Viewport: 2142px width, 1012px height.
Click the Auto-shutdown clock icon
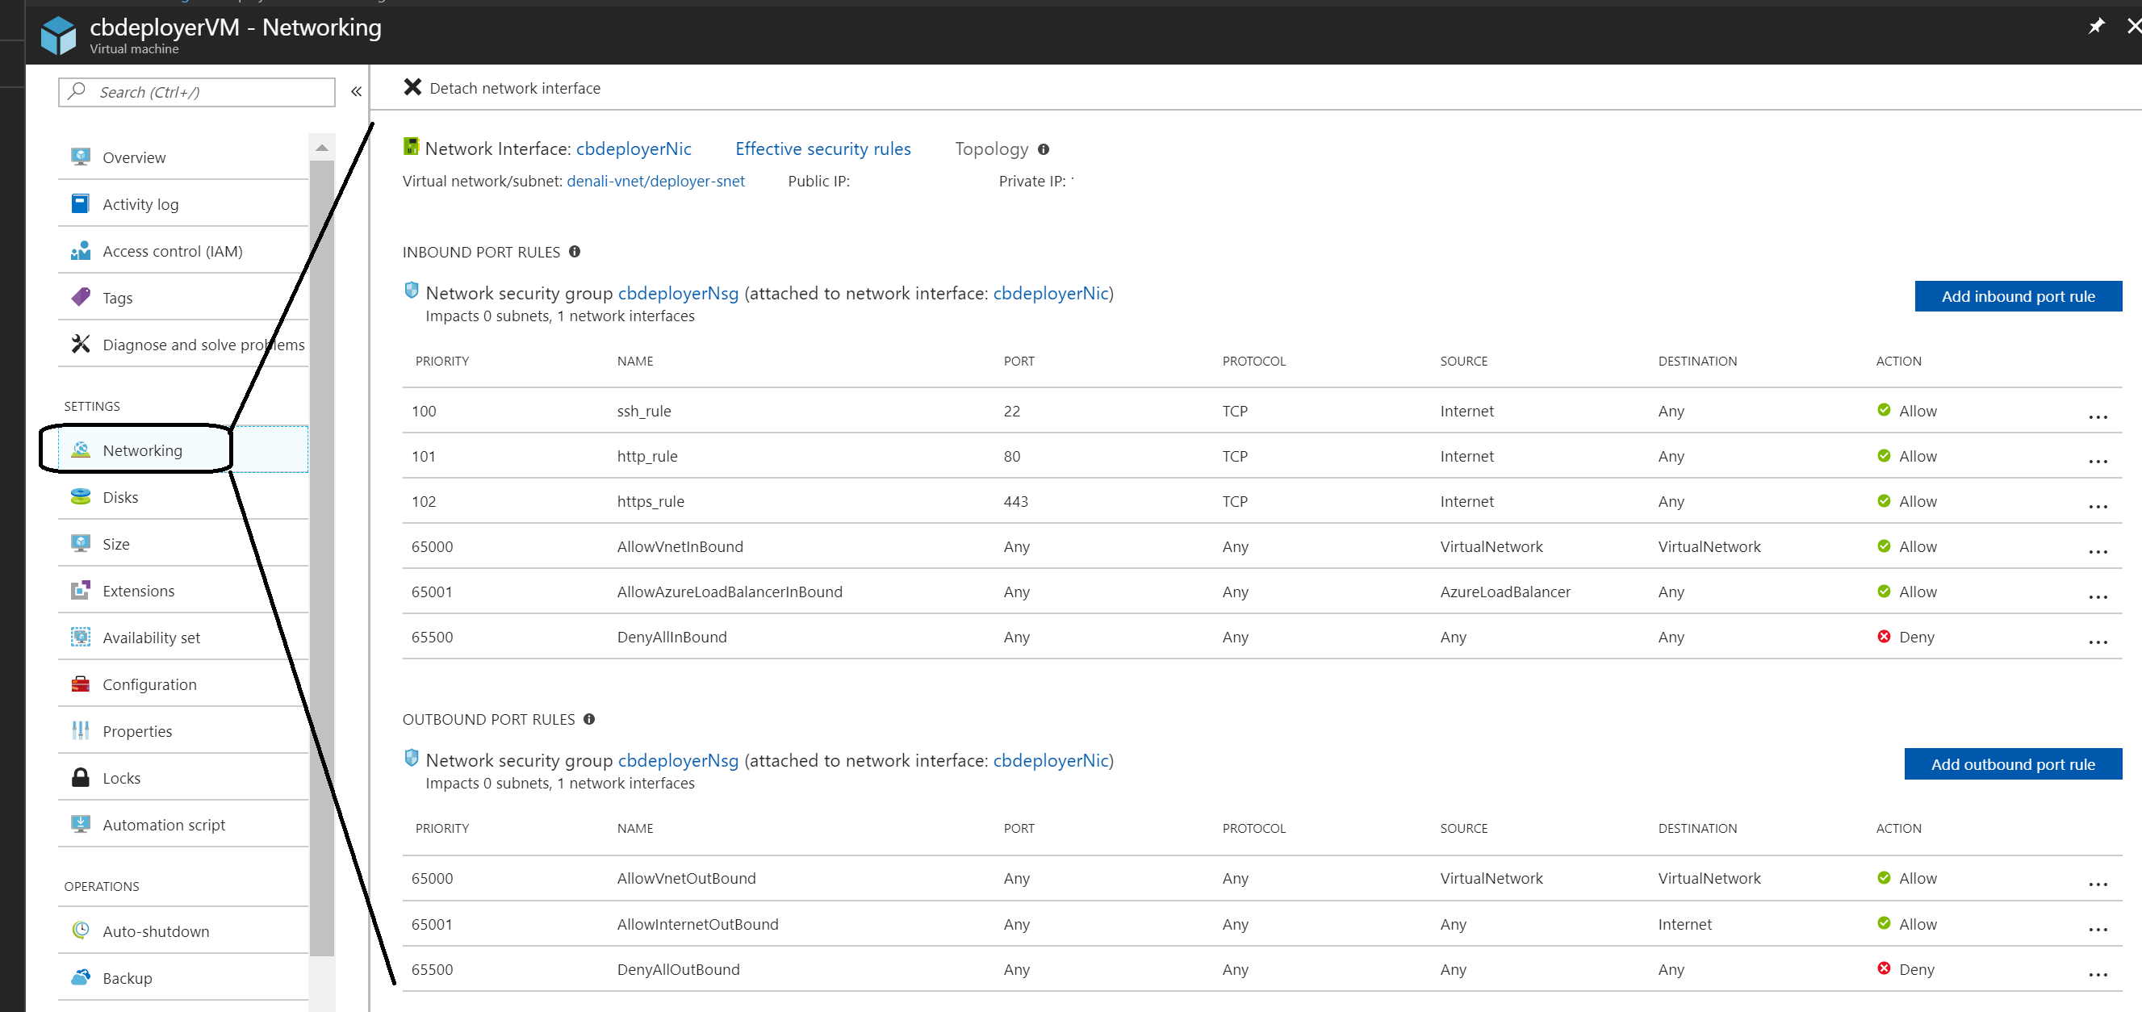(81, 930)
